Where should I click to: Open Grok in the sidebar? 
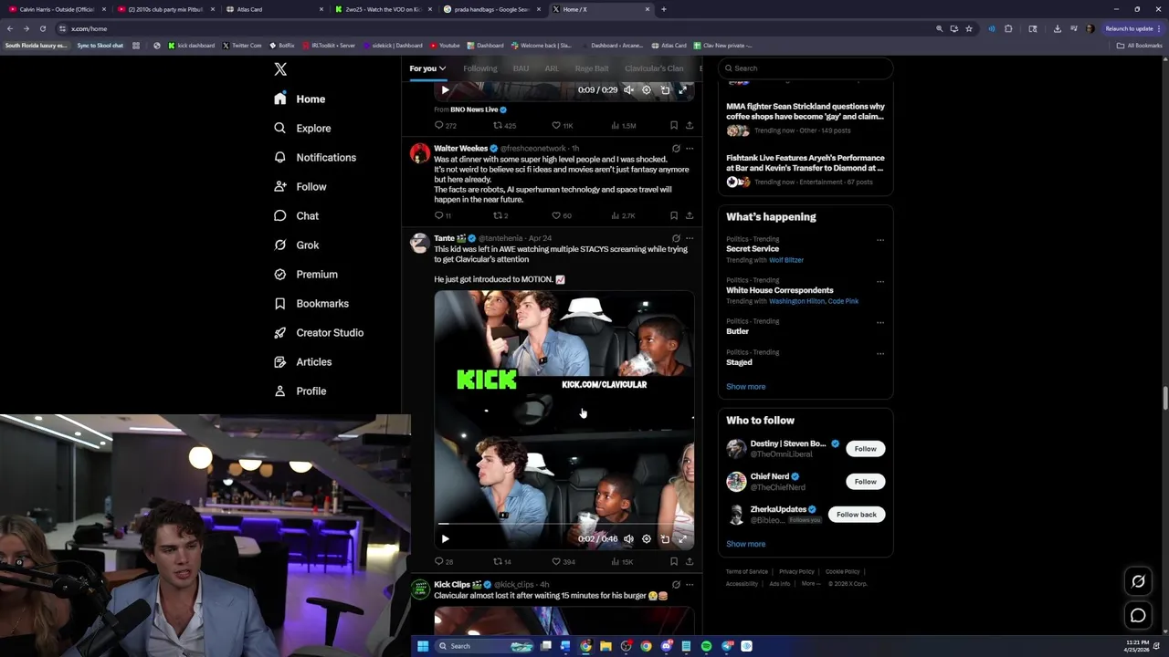pyautogui.click(x=296, y=245)
